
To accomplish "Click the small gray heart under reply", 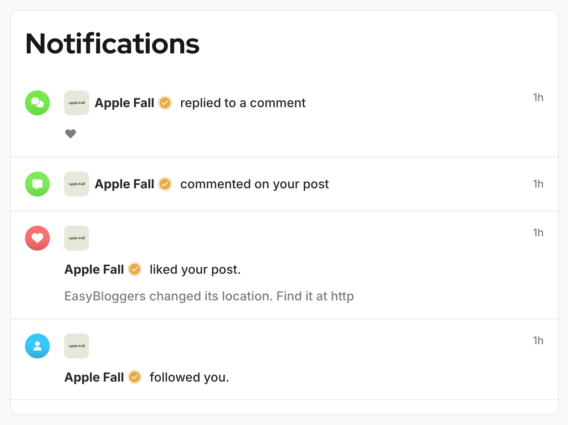I will tap(71, 134).
